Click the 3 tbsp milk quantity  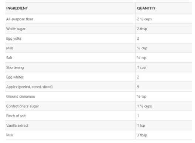click(142, 135)
